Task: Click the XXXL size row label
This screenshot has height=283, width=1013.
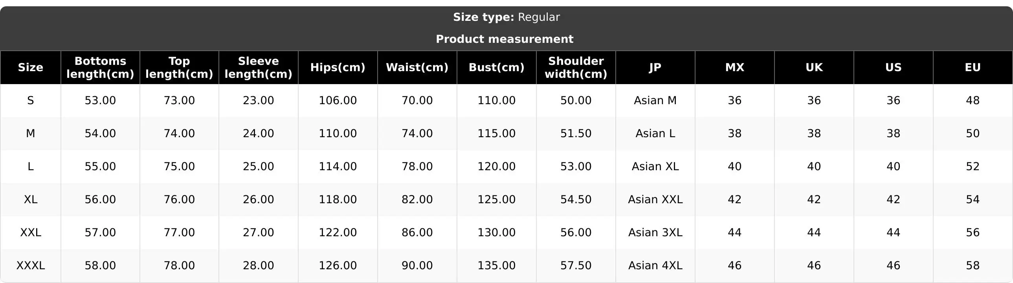Action: [x=31, y=265]
